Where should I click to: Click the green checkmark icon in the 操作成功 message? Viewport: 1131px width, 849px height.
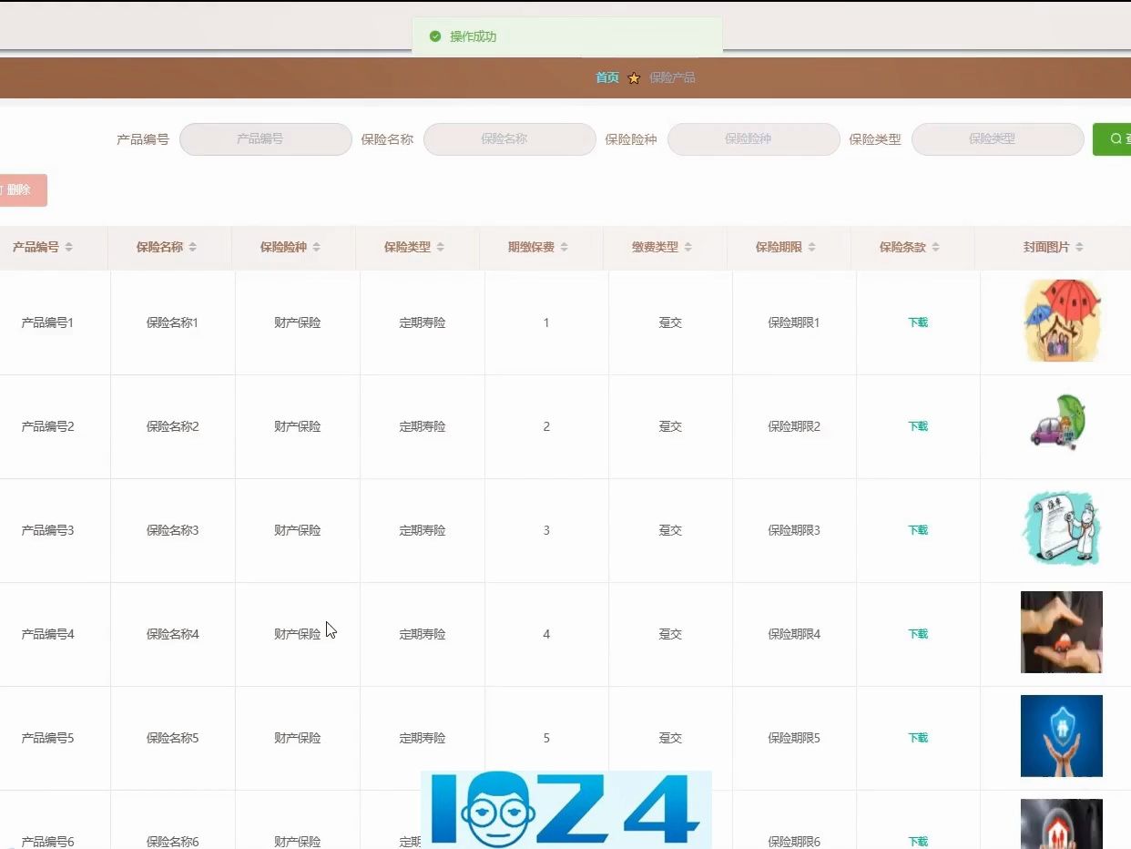[434, 37]
